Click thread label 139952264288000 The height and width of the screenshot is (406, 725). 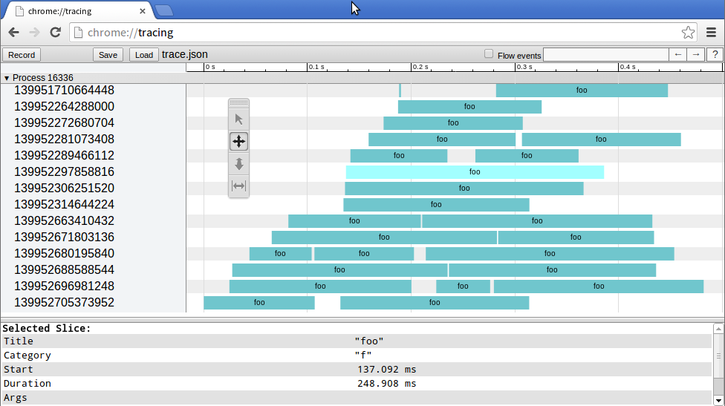[64, 107]
